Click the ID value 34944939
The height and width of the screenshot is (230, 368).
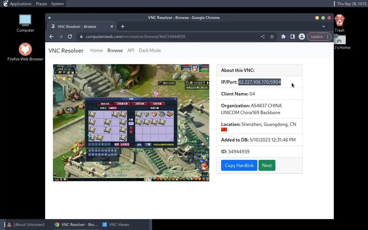coord(239,152)
